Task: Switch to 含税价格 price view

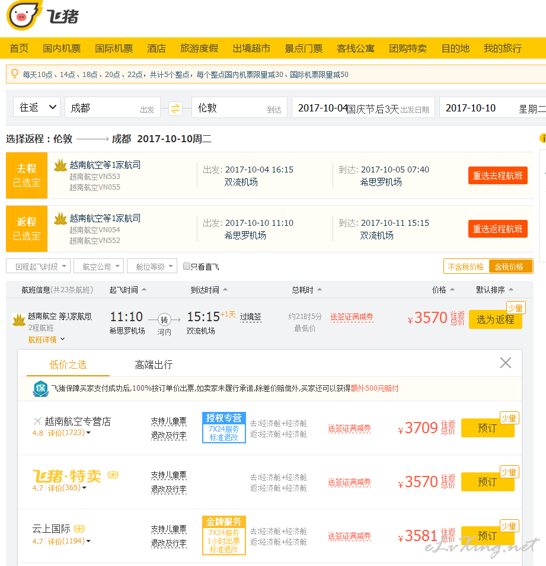Action: point(510,267)
